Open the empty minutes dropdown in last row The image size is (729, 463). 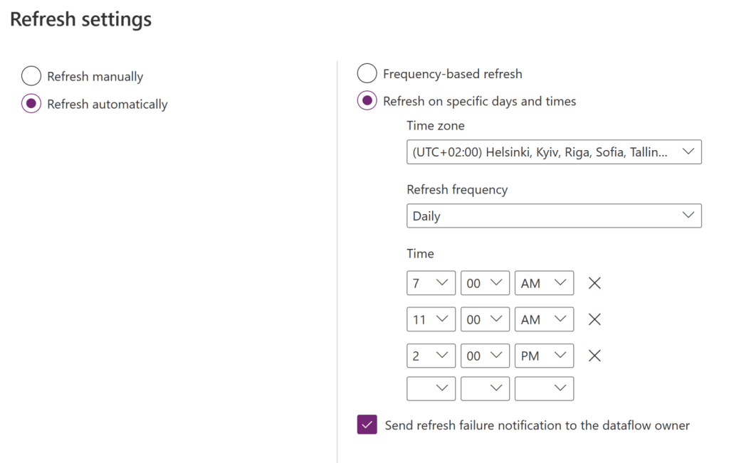click(485, 388)
